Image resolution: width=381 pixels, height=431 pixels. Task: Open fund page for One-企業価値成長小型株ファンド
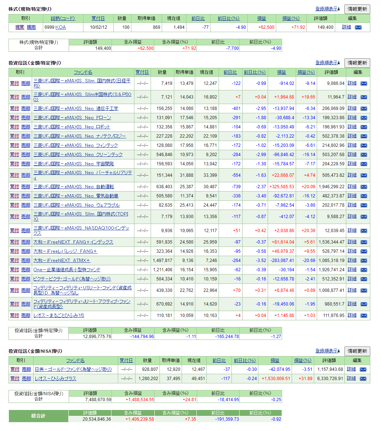67,270
